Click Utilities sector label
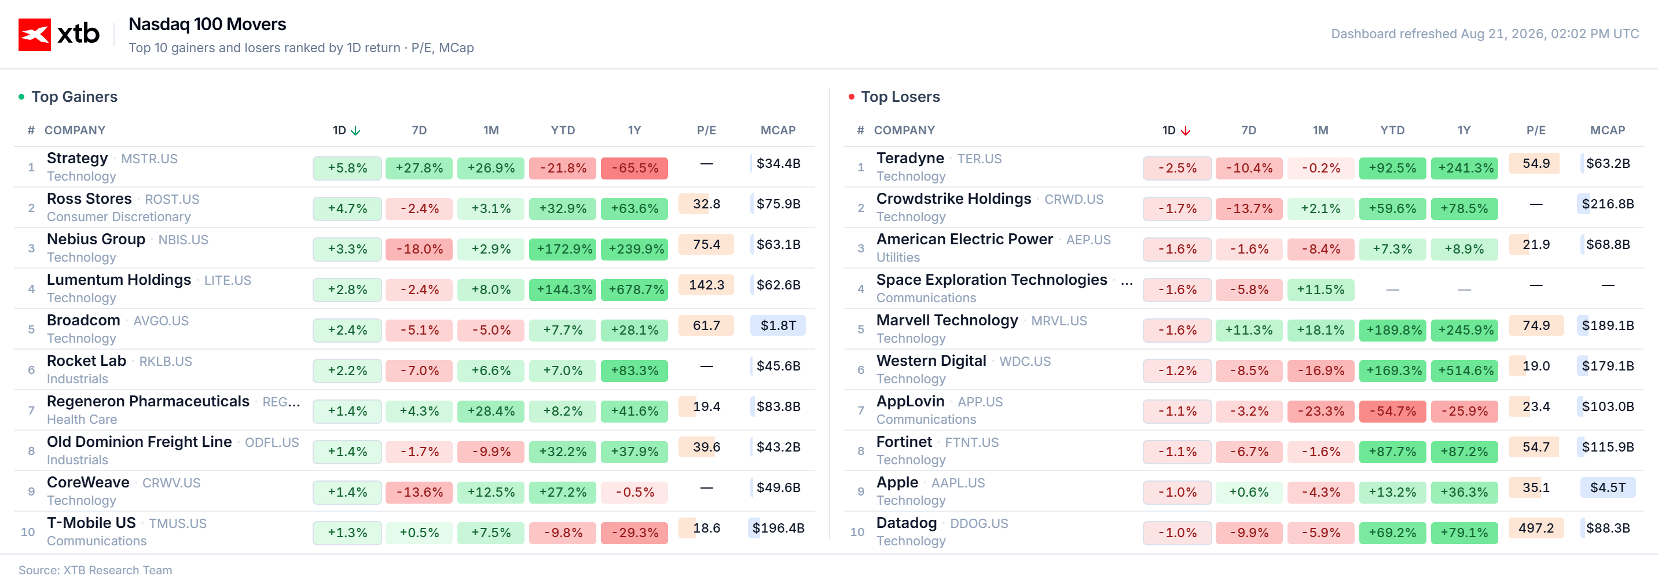 [x=898, y=258]
